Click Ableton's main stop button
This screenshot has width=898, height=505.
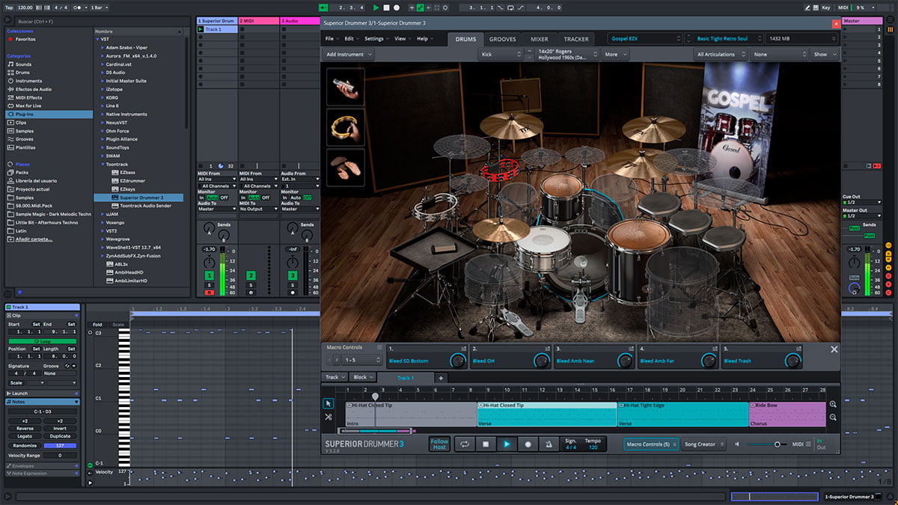point(386,7)
